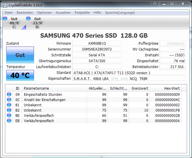The height and width of the screenshot is (158, 192).
Task: Click the CrystalDiskInfo title bar icon
Action: click(x=5, y=5)
